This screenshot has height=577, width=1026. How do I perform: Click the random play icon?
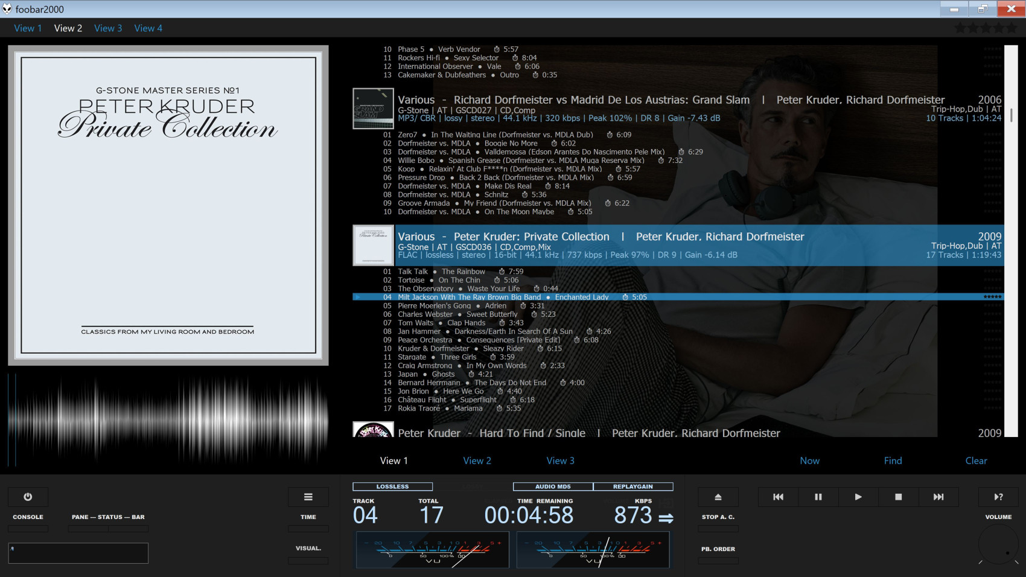click(x=998, y=497)
